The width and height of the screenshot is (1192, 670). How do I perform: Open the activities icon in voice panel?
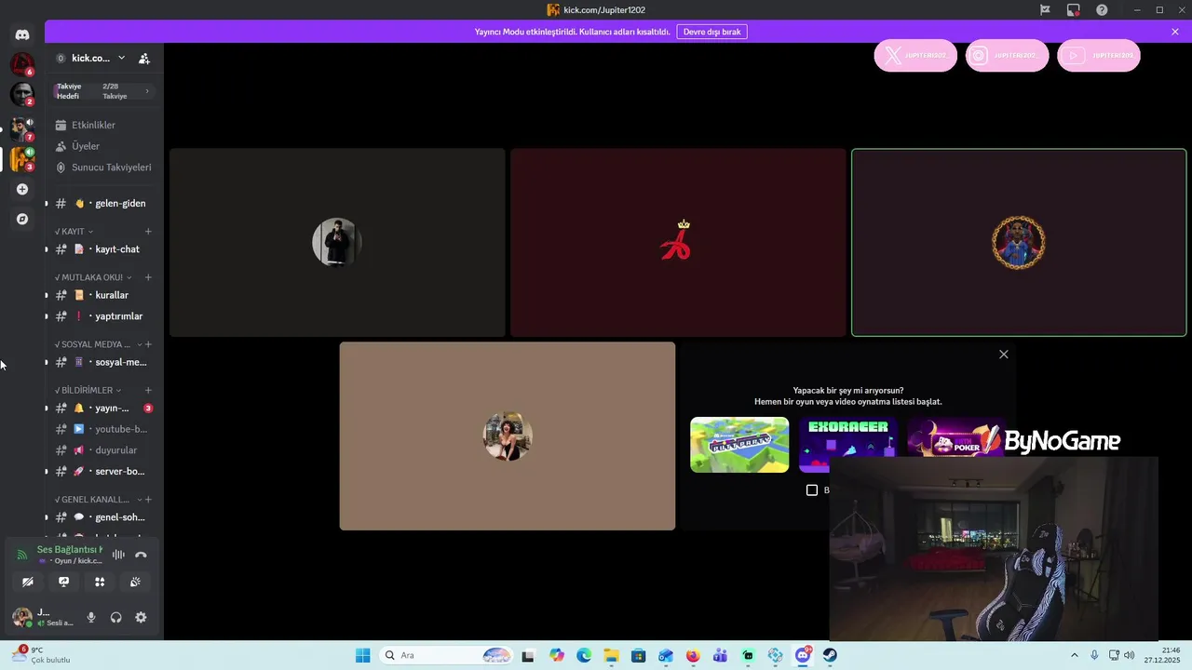(x=100, y=582)
